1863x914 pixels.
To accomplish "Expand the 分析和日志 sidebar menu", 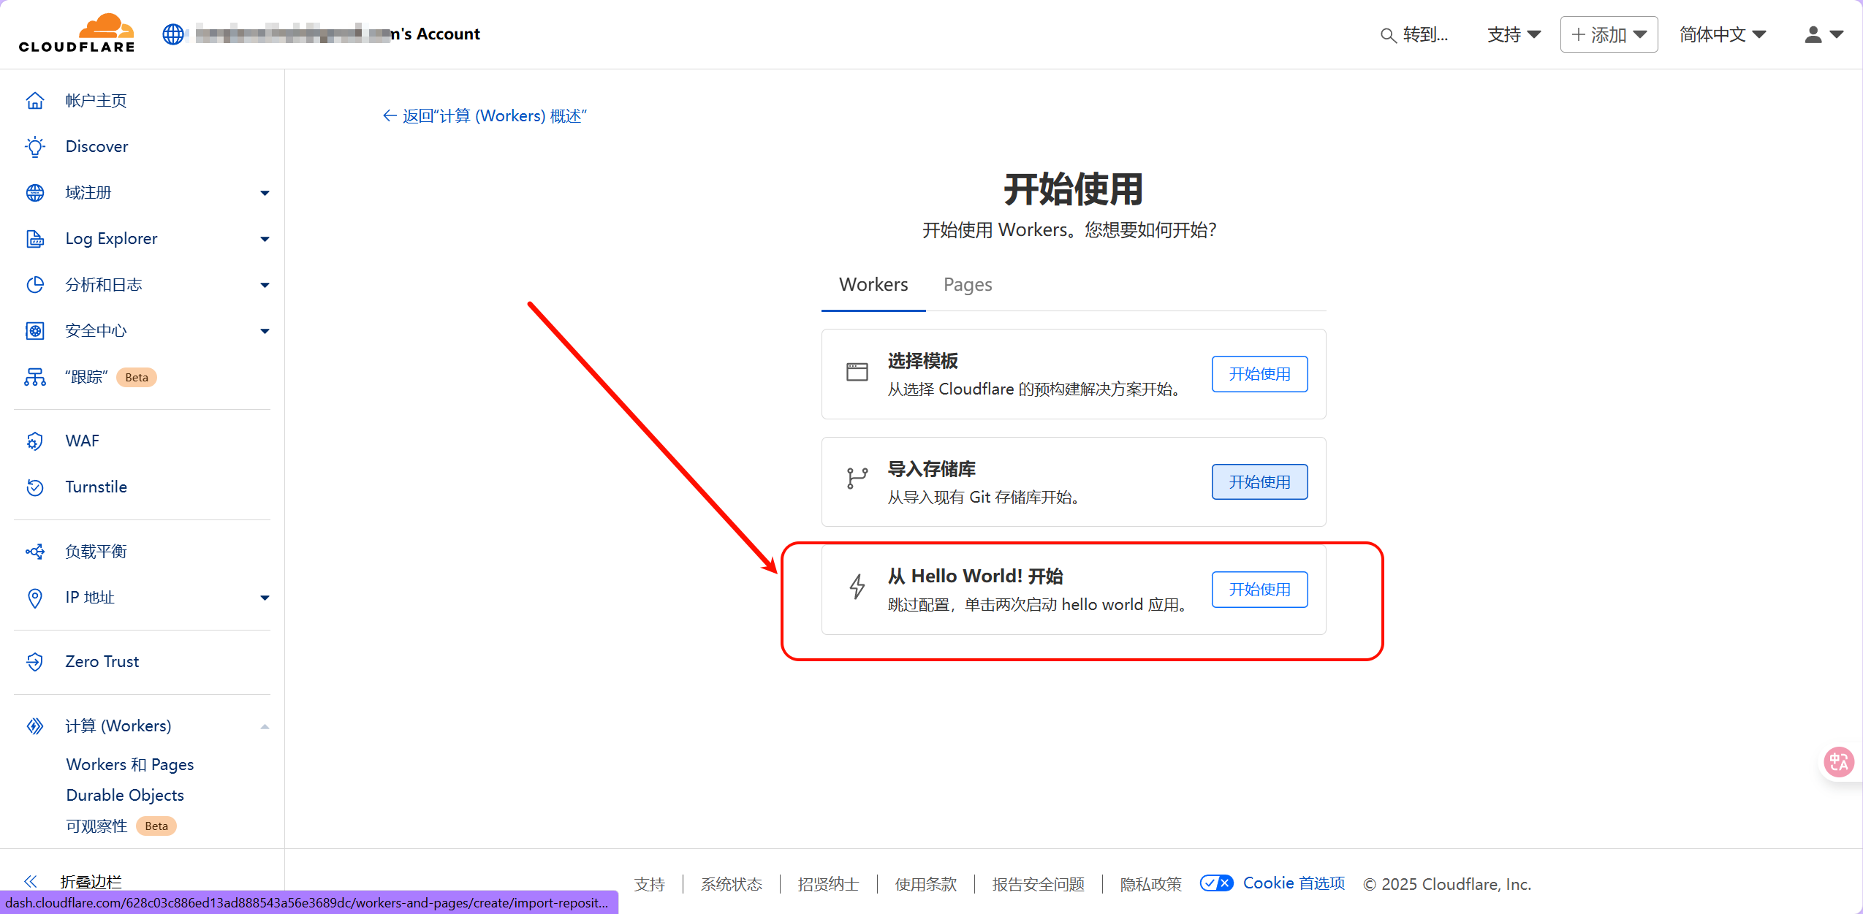I will pyautogui.click(x=265, y=285).
